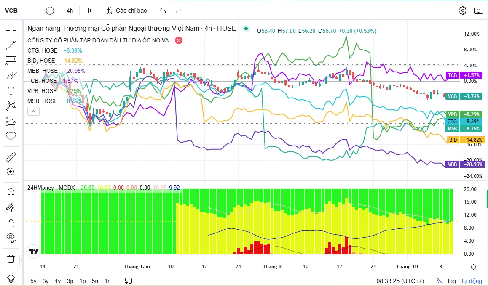Toggle logarithmic scale
The width and height of the screenshot is (488, 286).
coord(452,281)
